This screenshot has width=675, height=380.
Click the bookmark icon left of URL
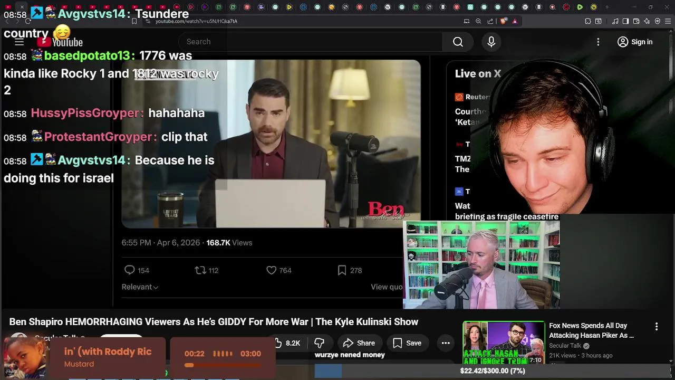(x=134, y=21)
